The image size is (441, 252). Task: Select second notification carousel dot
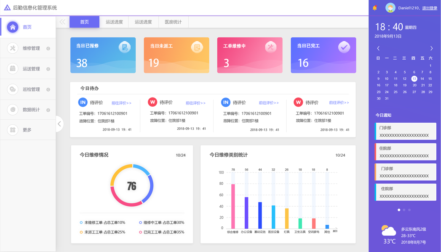click(404, 210)
